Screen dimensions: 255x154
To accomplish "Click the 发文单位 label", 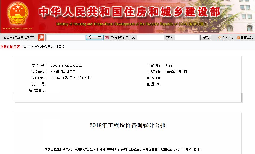I will click(39, 72).
